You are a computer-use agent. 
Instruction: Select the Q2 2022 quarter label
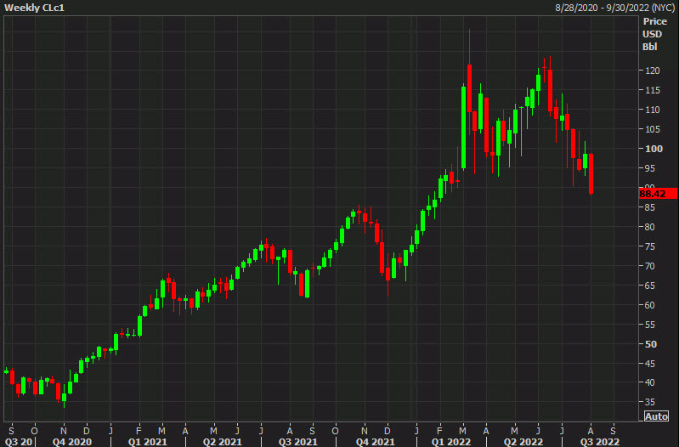click(x=523, y=442)
